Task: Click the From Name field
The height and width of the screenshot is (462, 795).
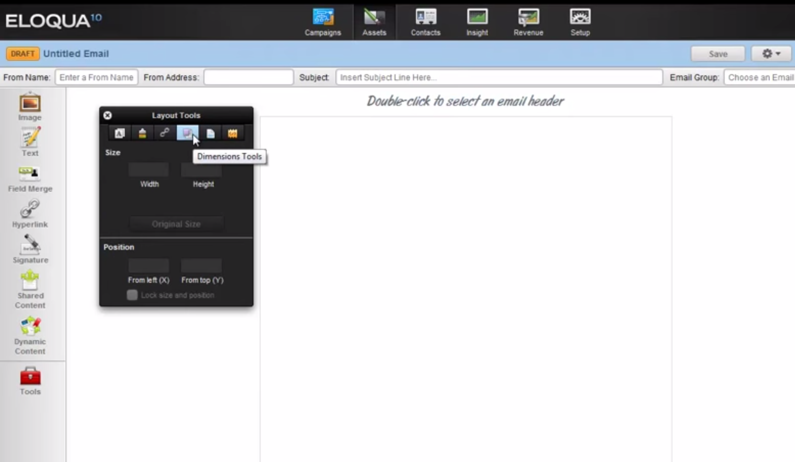Action: (x=97, y=77)
